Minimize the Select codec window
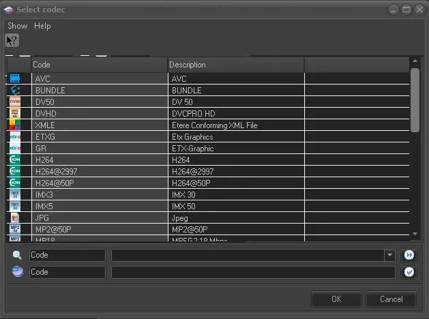The image size is (429, 319). point(393,10)
